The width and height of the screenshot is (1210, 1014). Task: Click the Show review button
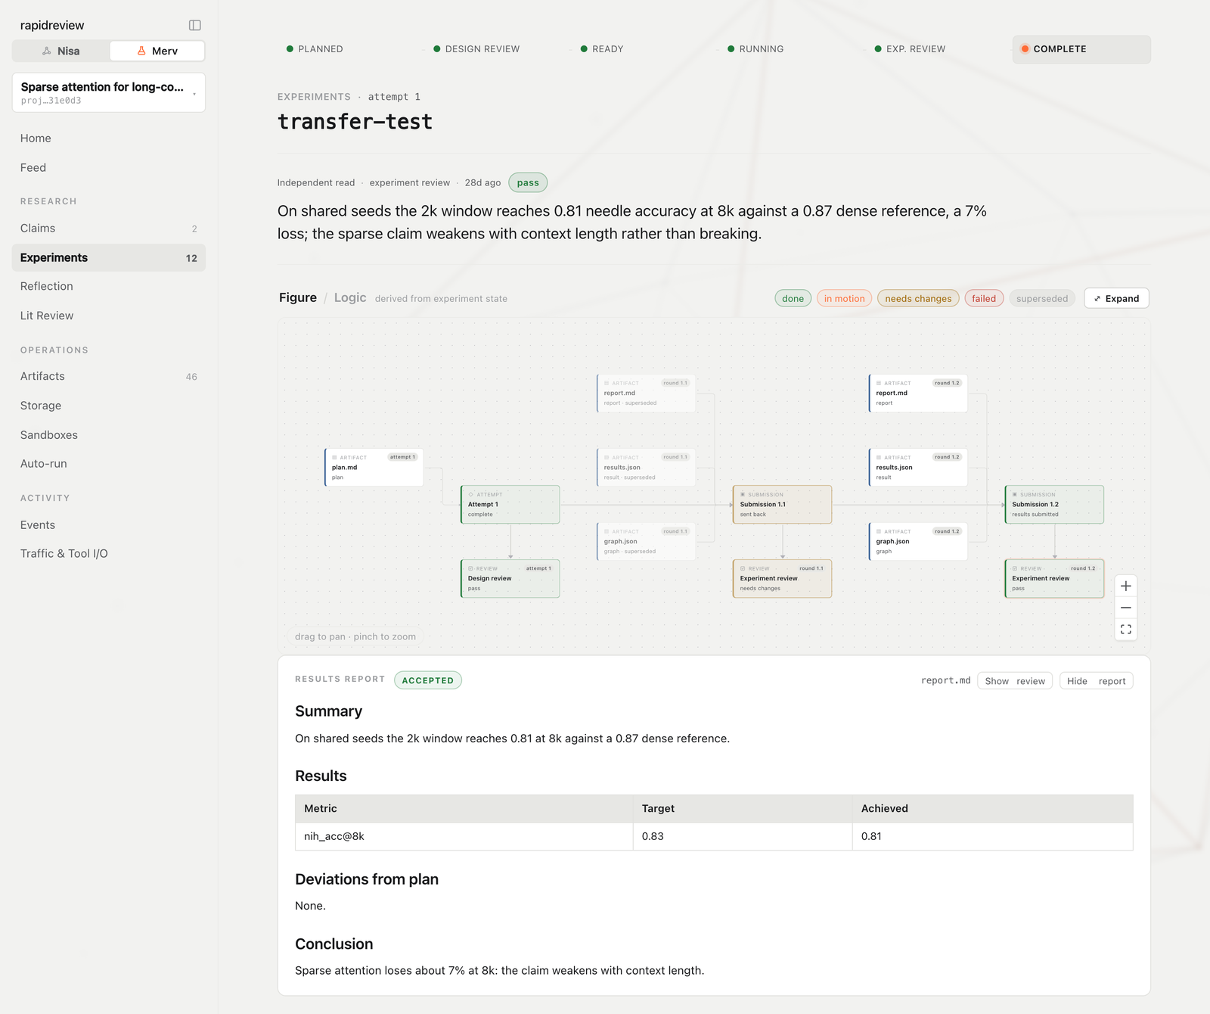tap(1015, 681)
